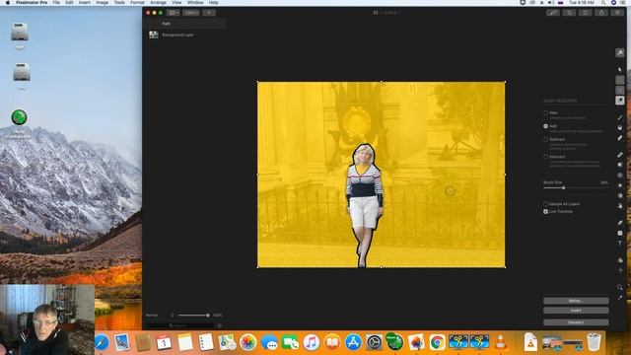This screenshot has width=631, height=355.
Task: Open Safari in the Dock
Action: 101,342
